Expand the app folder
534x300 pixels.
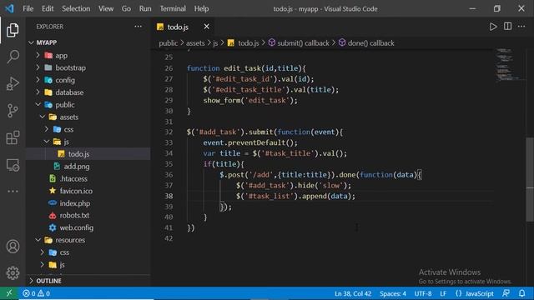(38, 55)
